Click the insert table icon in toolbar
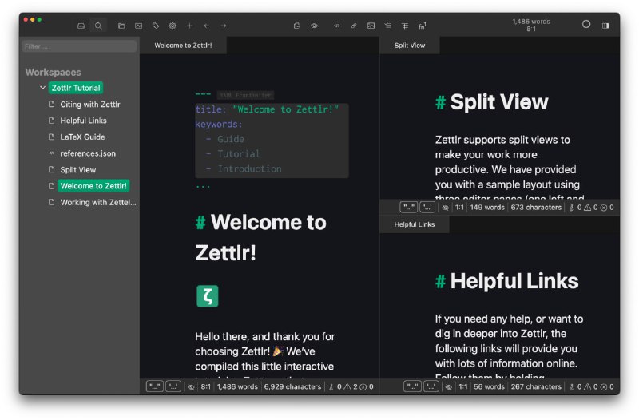This screenshot has height=420, width=639. 405,26
